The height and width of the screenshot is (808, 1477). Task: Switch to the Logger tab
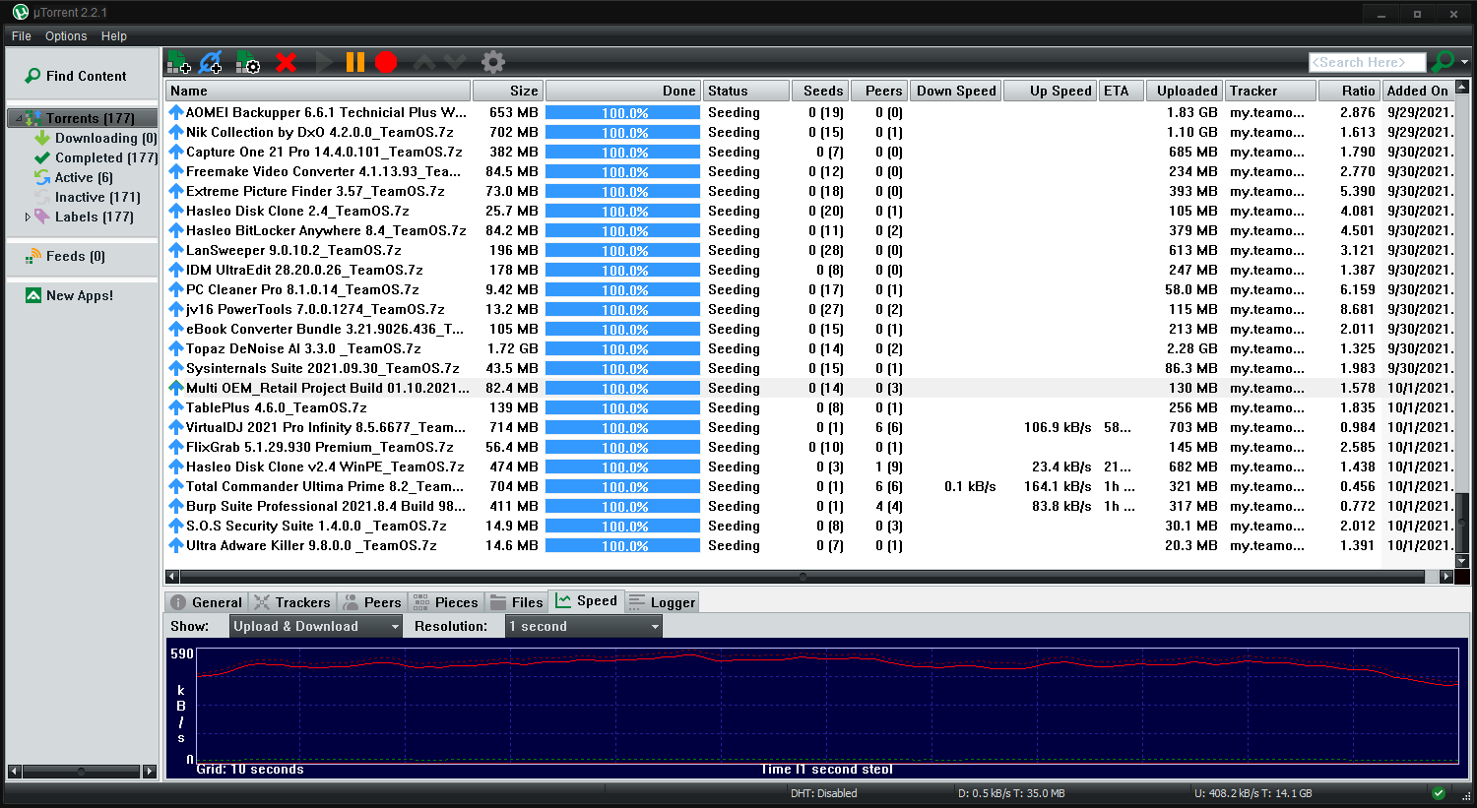662,602
